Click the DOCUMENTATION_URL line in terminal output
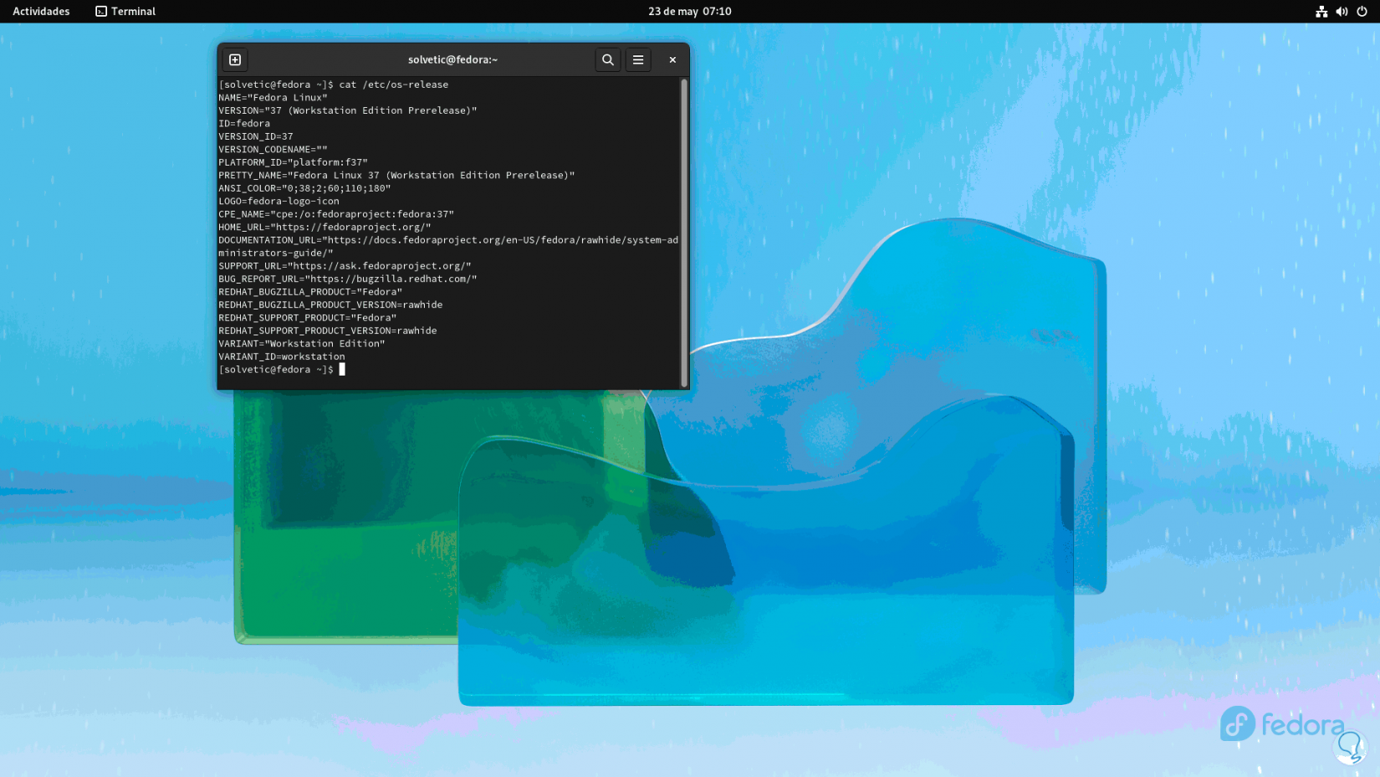Screen dimensions: 1380x777 coord(448,246)
